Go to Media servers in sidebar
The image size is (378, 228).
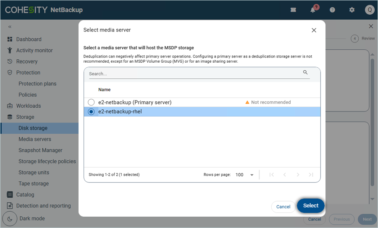pos(35,139)
